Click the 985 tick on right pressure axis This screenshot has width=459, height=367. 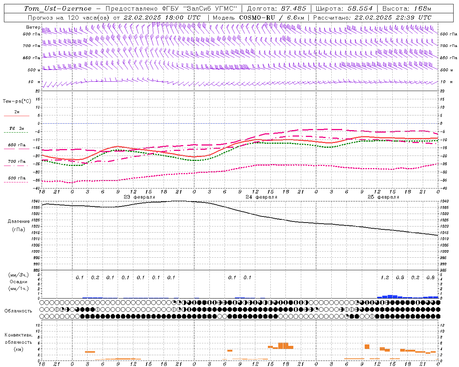tap(444, 270)
